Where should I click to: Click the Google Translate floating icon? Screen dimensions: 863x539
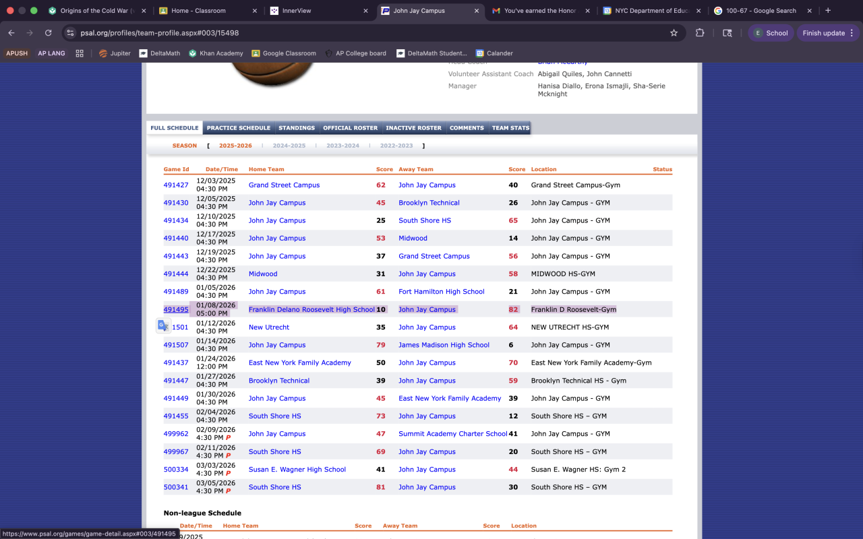pos(163,326)
